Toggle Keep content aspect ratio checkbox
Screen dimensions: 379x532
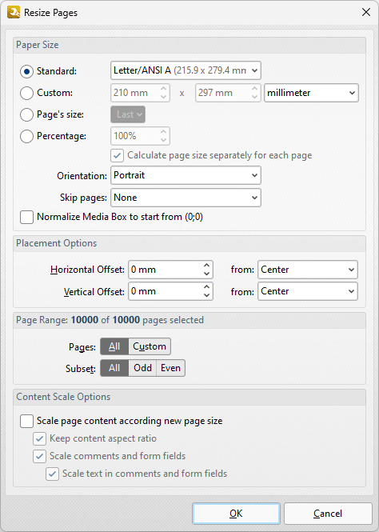(x=39, y=438)
